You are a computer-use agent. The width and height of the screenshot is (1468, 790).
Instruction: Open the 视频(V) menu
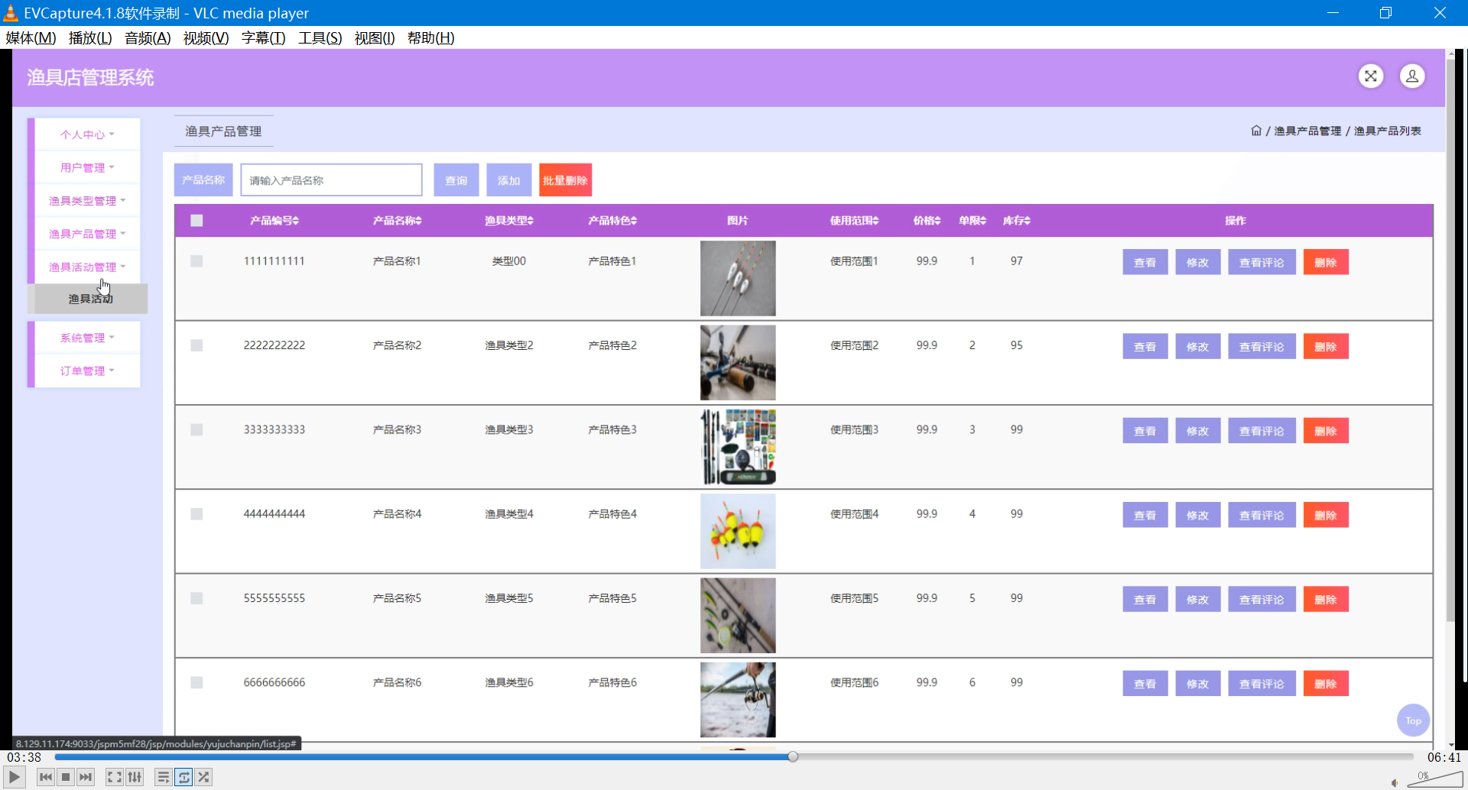[206, 38]
